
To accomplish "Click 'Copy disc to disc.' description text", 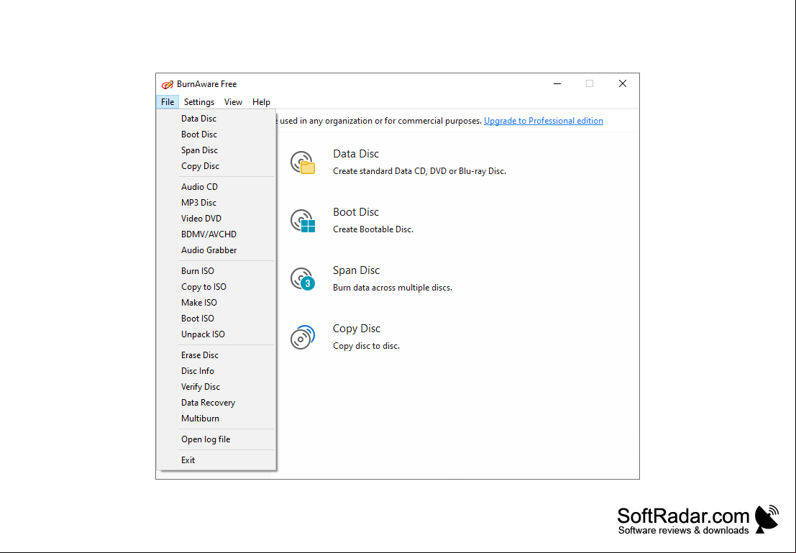I will (366, 346).
